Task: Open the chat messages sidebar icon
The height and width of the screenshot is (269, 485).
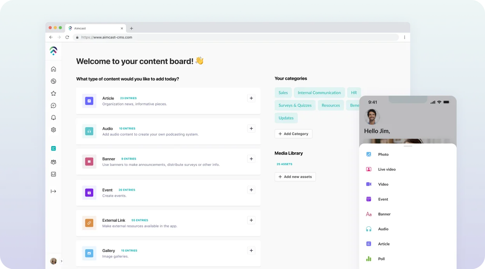Action: 54,105
